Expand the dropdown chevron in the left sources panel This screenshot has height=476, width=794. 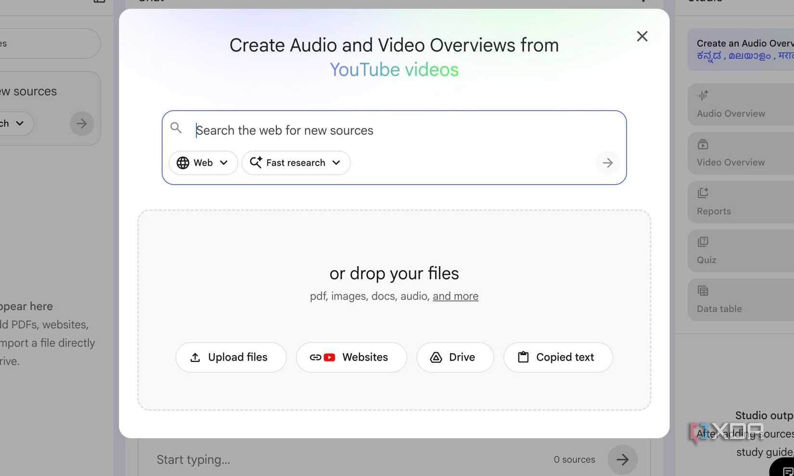20,123
